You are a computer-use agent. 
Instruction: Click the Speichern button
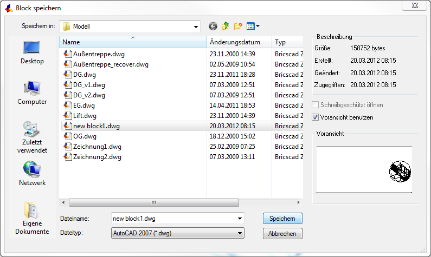(x=282, y=219)
